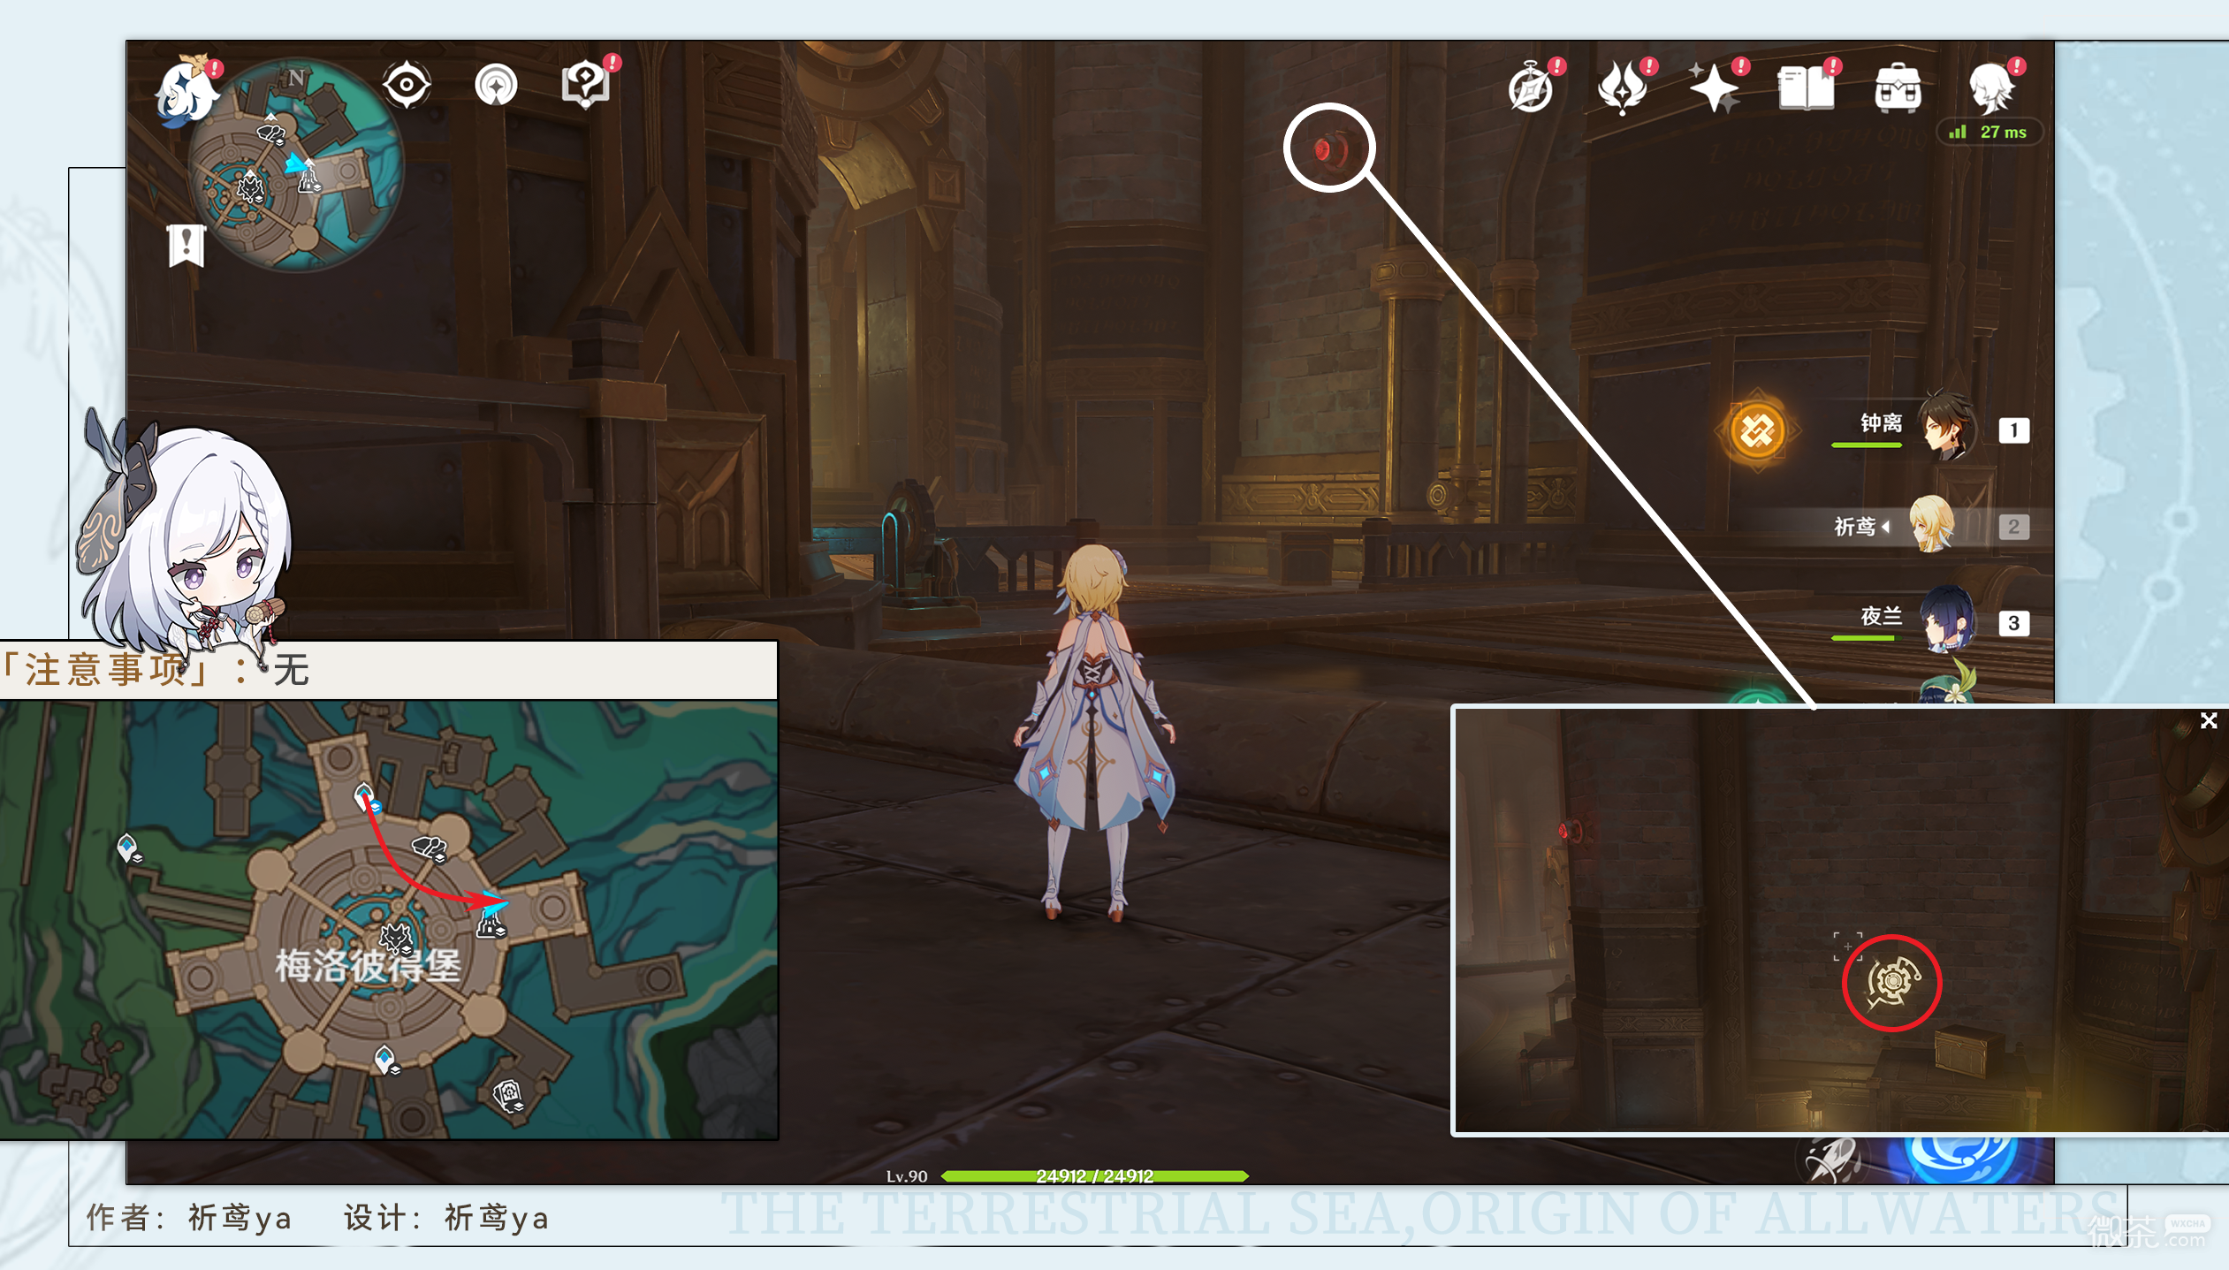Image resolution: width=2229 pixels, height=1270 pixels.
Task: Click the green HP bar
Action: point(1094,1175)
